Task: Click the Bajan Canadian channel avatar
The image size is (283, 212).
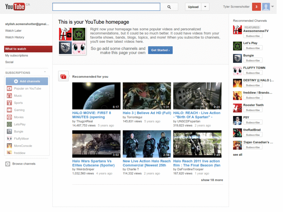Action: tap(237, 145)
